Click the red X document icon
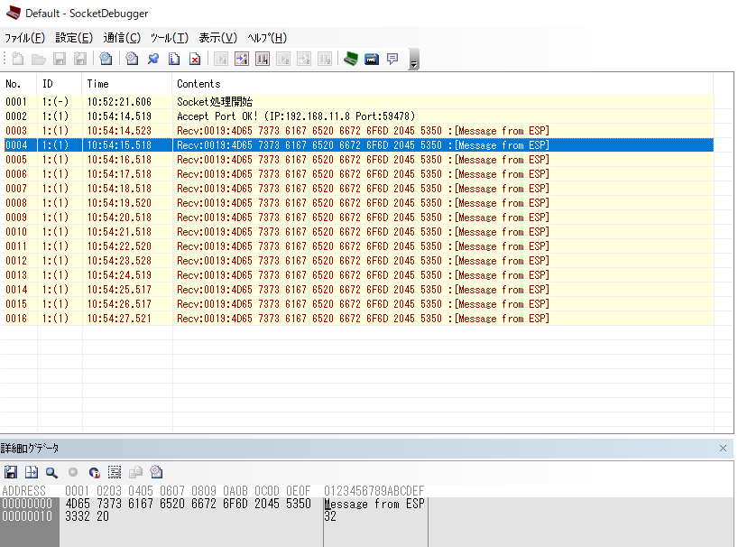738x547 pixels. (194, 60)
